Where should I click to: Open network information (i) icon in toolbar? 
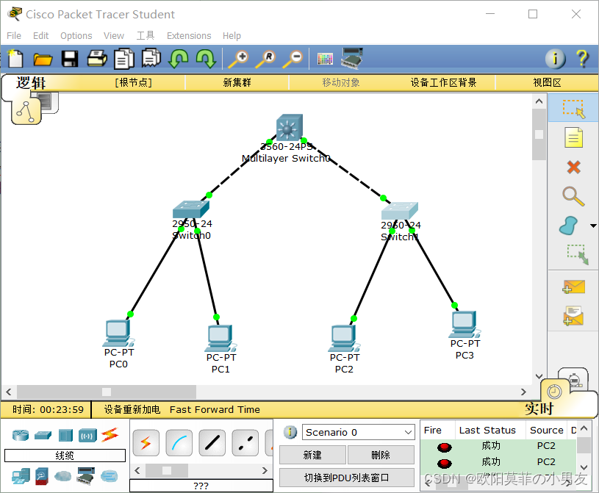pos(555,59)
